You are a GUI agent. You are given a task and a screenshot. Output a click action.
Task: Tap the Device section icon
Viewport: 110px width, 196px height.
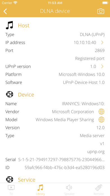pyautogui.click(x=10, y=95)
